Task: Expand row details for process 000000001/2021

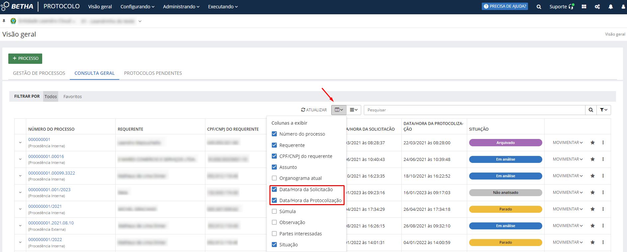Action: click(20, 209)
